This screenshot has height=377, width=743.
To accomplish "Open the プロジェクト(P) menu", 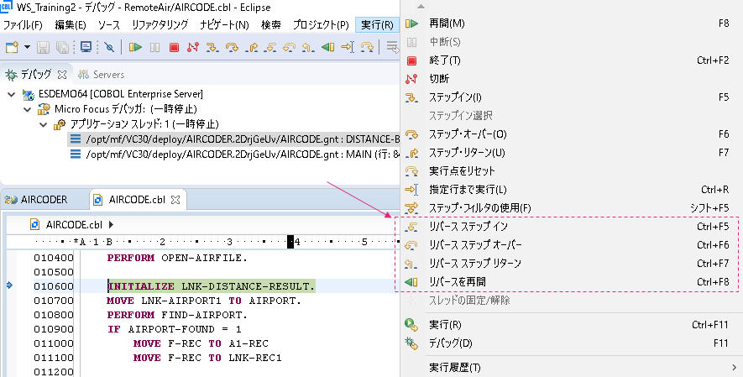I will (x=321, y=24).
